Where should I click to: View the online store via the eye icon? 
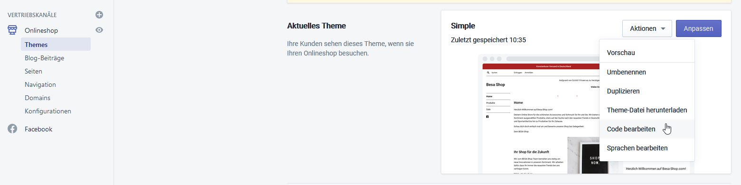(99, 30)
